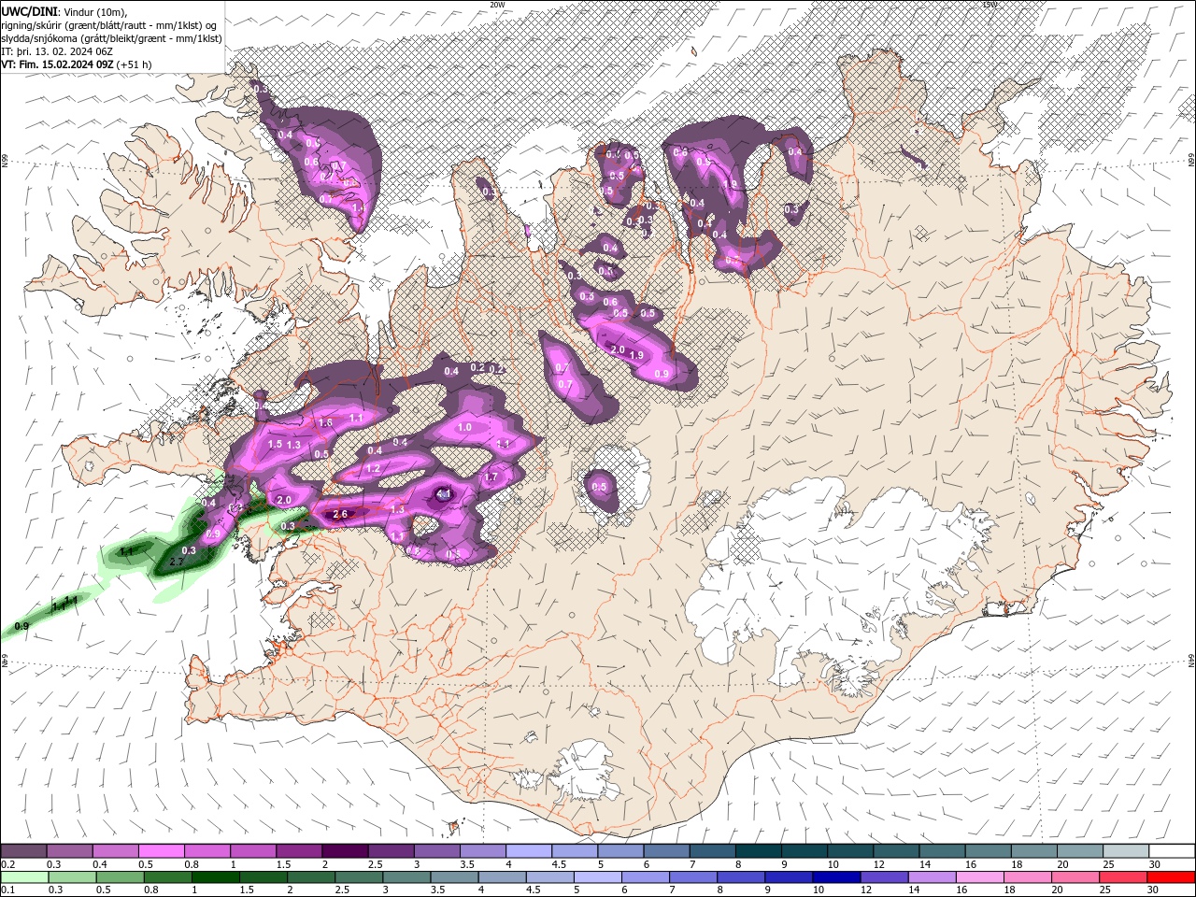Image resolution: width=1196 pixels, height=897 pixels.
Task: Click the 1.6 snowfall value on the map
Action: pyautogui.click(x=326, y=422)
